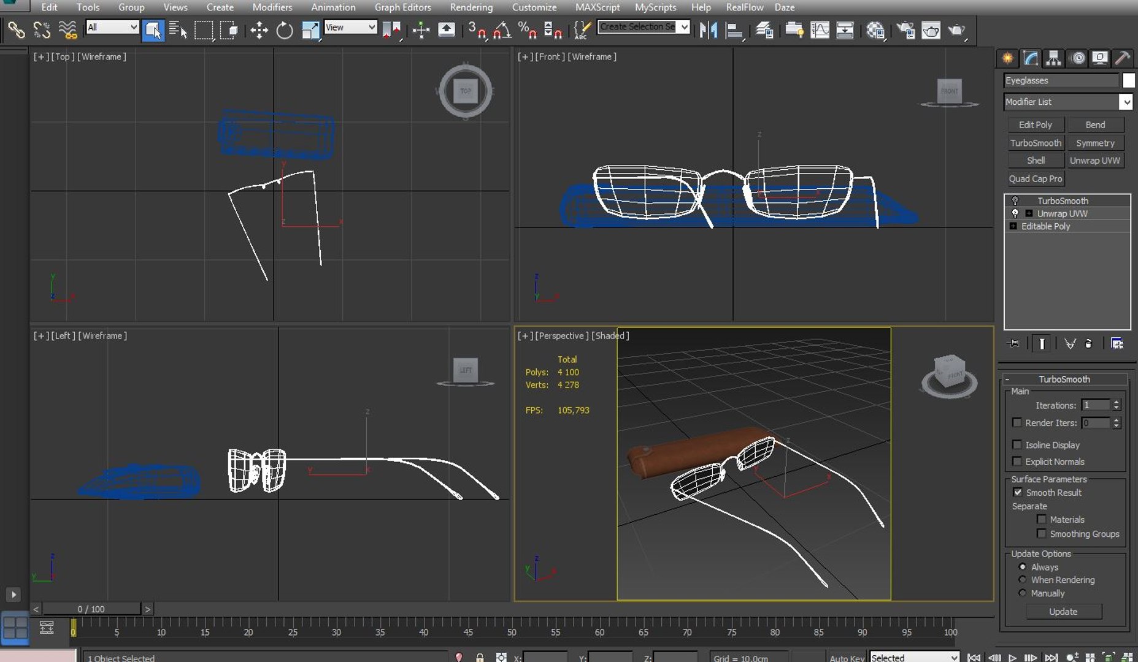The width and height of the screenshot is (1138, 662).
Task: Remove modifier from the stack icon
Action: 1088,343
